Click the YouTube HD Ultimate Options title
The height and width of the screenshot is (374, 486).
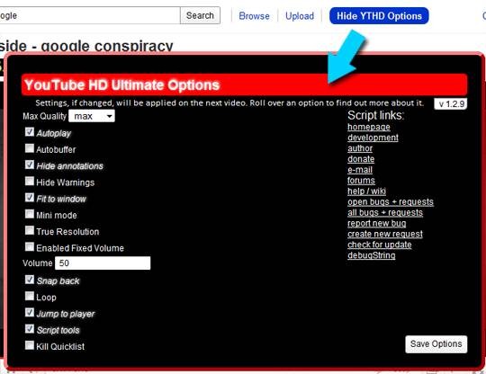coord(122,85)
